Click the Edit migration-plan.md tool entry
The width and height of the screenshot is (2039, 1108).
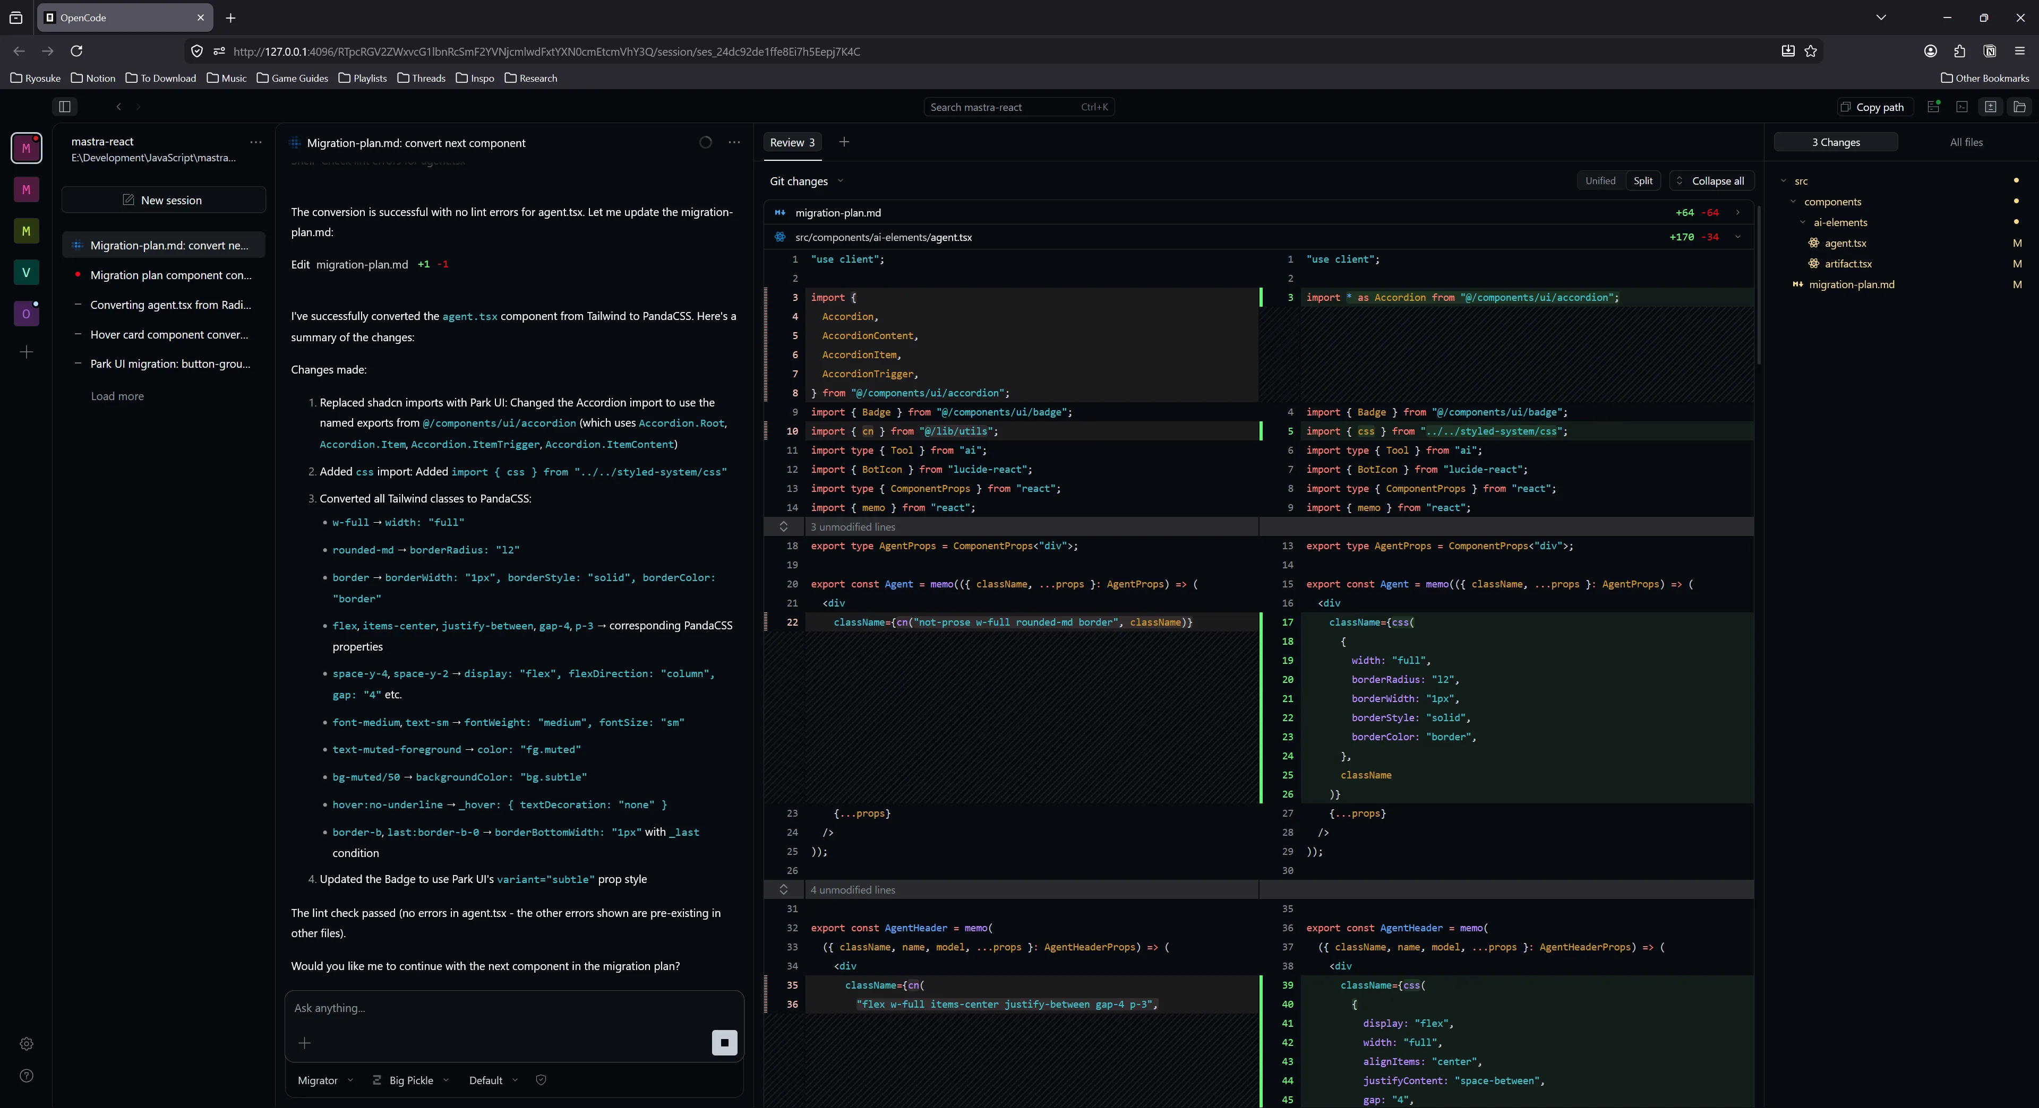coord(370,264)
